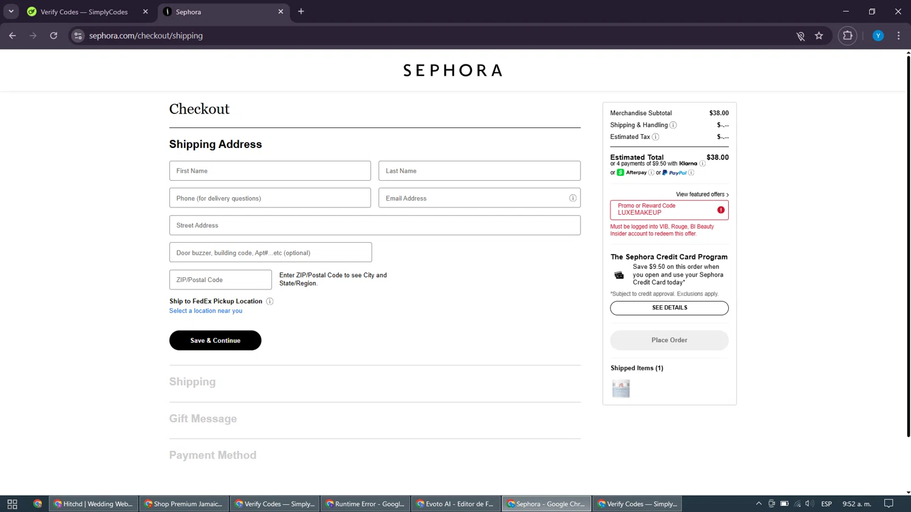
Task: Click Klarna payments info icon
Action: point(702,164)
